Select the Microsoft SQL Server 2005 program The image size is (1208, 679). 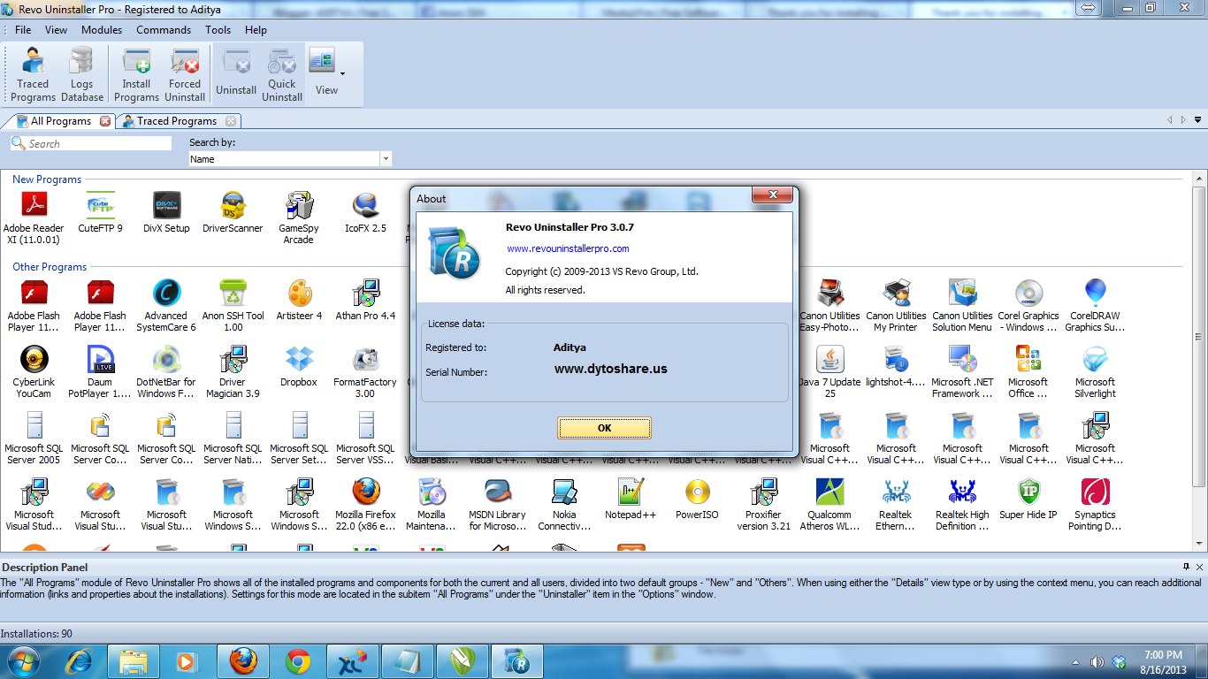(34, 439)
